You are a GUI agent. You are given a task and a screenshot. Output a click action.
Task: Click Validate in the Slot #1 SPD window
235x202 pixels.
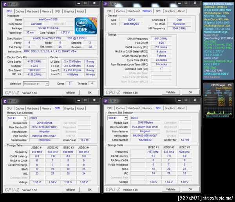pos(70,190)
